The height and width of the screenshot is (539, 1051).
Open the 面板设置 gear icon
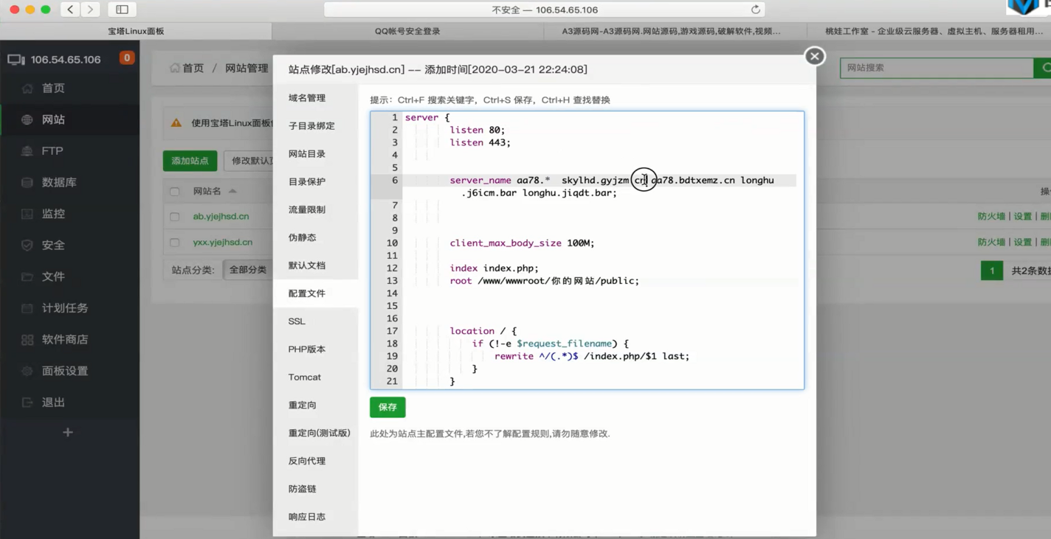27,371
